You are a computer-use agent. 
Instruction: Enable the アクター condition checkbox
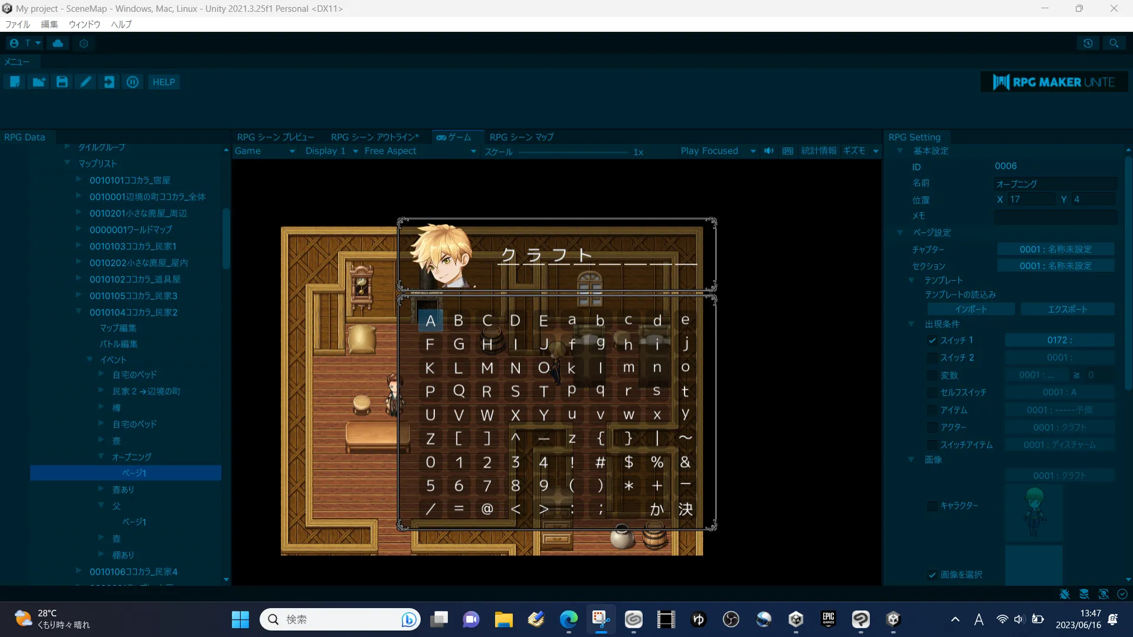point(932,427)
